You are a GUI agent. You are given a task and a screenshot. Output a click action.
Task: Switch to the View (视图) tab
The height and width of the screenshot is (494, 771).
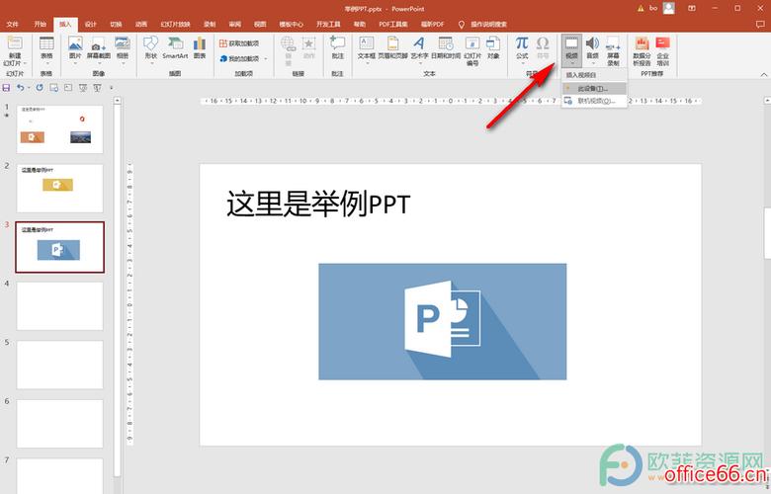pos(260,24)
